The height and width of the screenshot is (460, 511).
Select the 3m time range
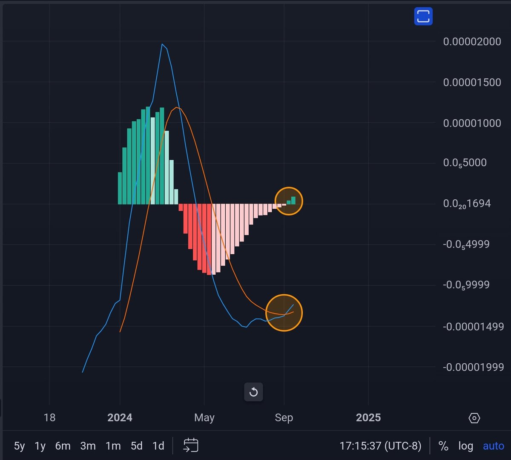88,446
